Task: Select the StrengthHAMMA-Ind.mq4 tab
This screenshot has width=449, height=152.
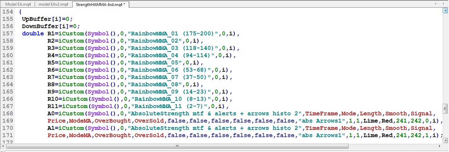Action: click(x=100, y=4)
